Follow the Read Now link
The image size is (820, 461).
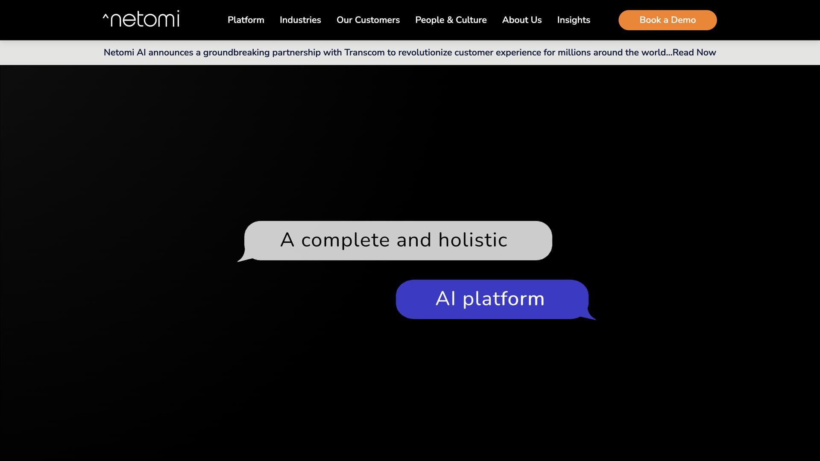pos(694,53)
